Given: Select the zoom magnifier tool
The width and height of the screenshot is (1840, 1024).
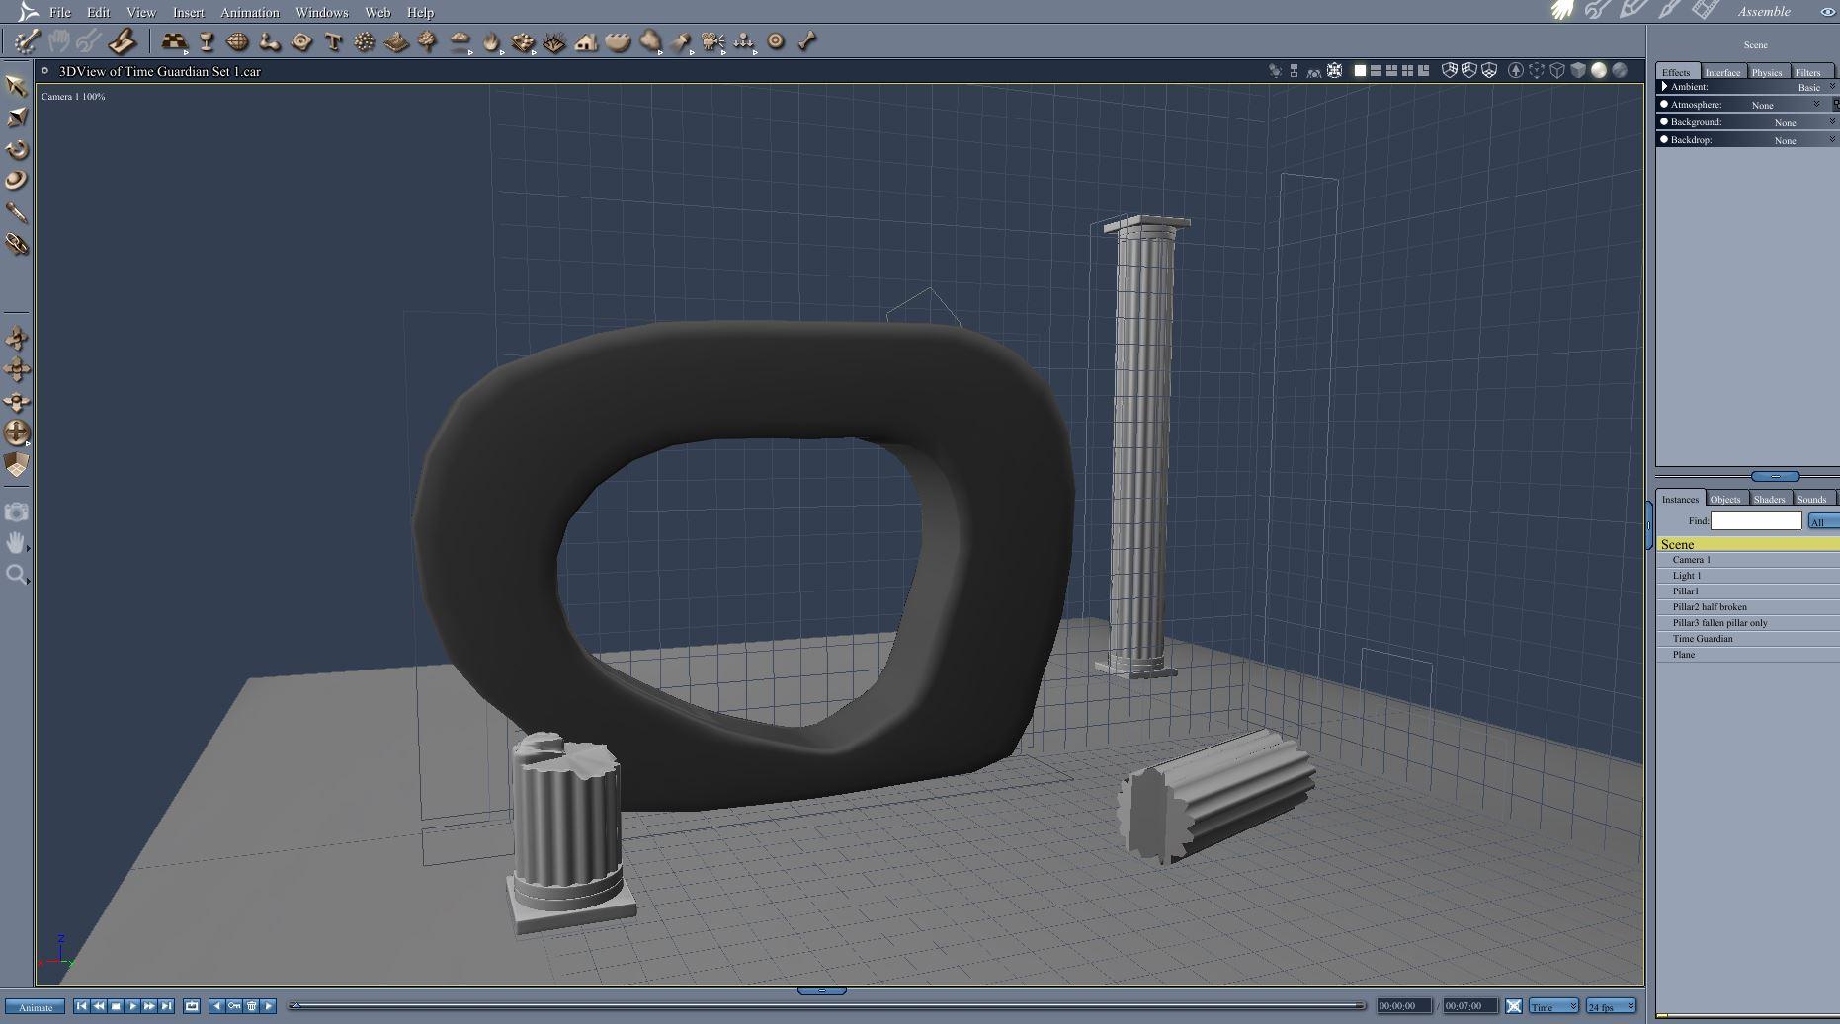Looking at the screenshot, I should point(16,575).
